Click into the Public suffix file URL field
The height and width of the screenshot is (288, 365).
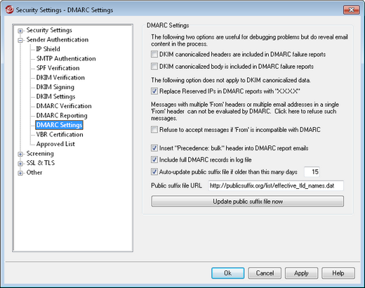pyautogui.click(x=276, y=185)
